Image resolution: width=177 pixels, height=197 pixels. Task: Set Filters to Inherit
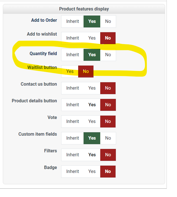click(x=72, y=155)
